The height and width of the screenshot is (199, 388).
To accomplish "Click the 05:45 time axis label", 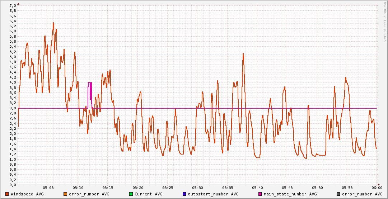I will (287, 188).
